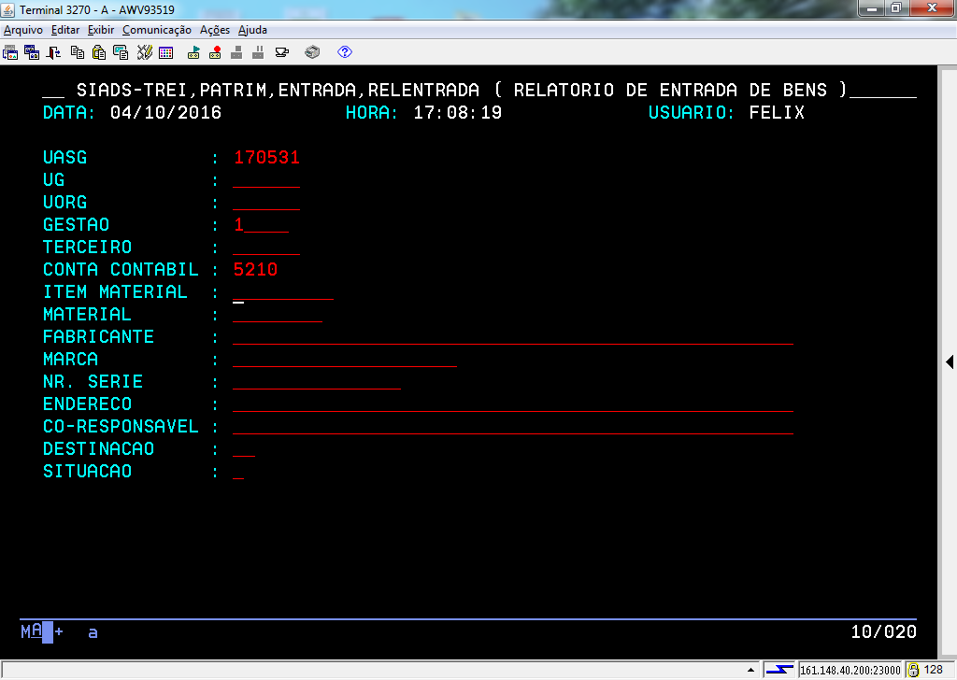Click the CO-RESPONSAVEL label
Screen dimensions: 957x680
coord(121,426)
